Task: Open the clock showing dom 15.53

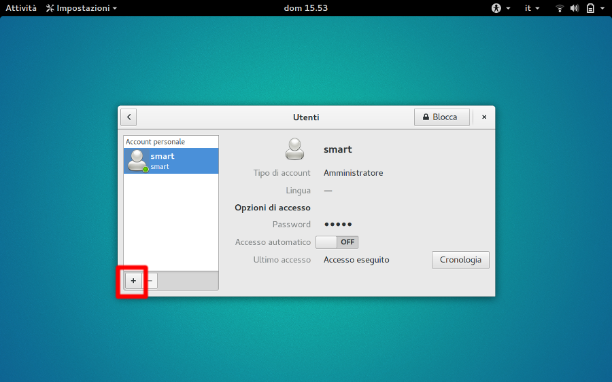Action: tap(305, 8)
